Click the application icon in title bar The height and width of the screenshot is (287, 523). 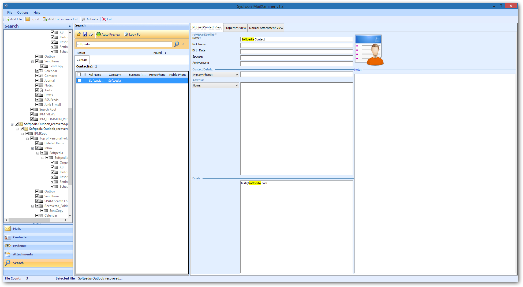[x=6, y=6]
